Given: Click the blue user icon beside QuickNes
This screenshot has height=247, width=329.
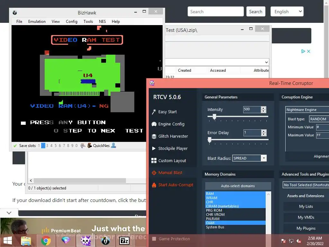Looking at the screenshot, I should [113, 145].
